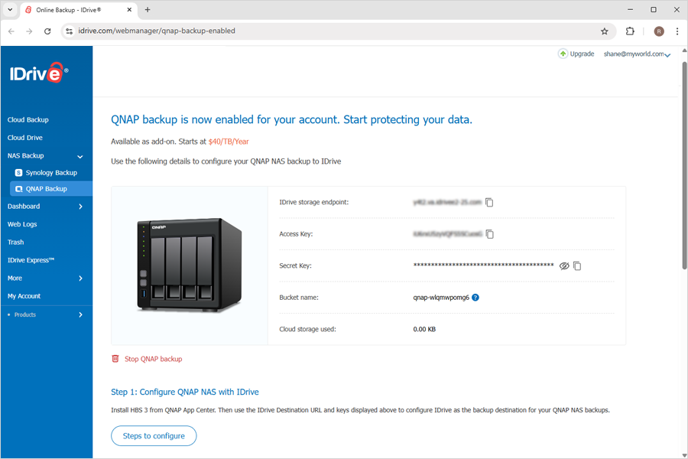Viewport: 688px width, 459px height.
Task: Go forward in browser history
Action: click(x=29, y=31)
